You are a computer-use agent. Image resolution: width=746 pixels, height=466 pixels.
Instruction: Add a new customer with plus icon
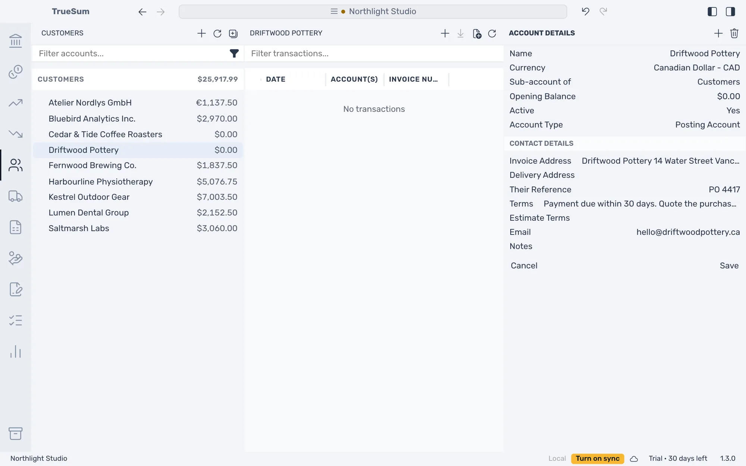coord(201,33)
